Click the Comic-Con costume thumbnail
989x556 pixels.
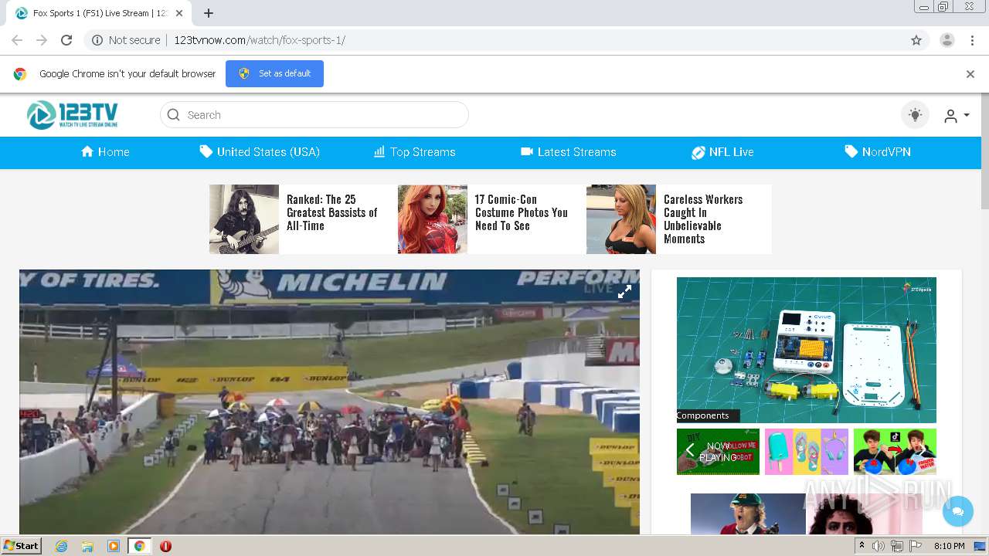click(x=433, y=219)
